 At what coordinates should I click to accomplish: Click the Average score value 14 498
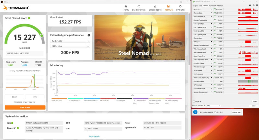click(x=25, y=65)
